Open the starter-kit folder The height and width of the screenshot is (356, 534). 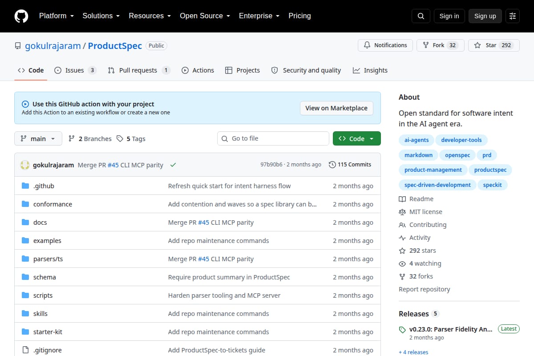pyautogui.click(x=47, y=332)
